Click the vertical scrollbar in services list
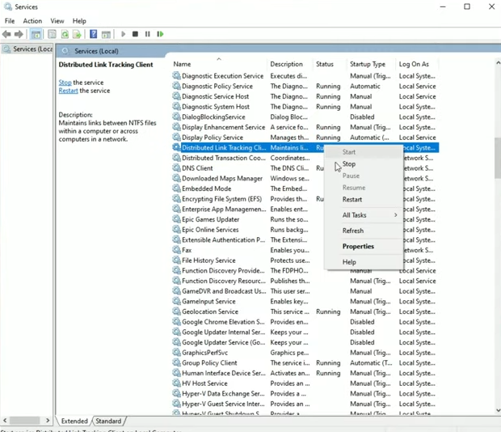Image resolution: width=501 pixels, height=432 pixels. point(497,158)
